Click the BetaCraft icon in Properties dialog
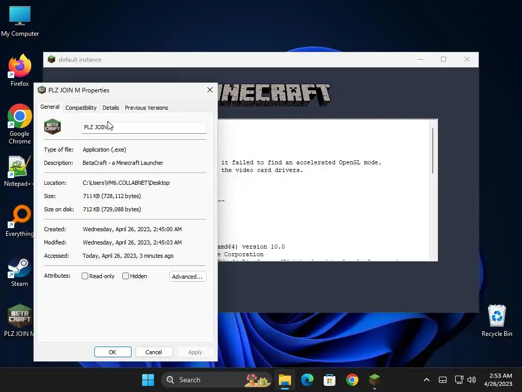The width and height of the screenshot is (522, 392). coord(53,127)
